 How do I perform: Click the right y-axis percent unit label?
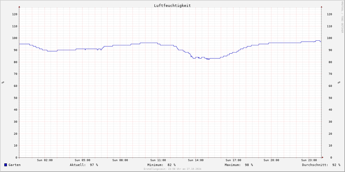(339, 82)
